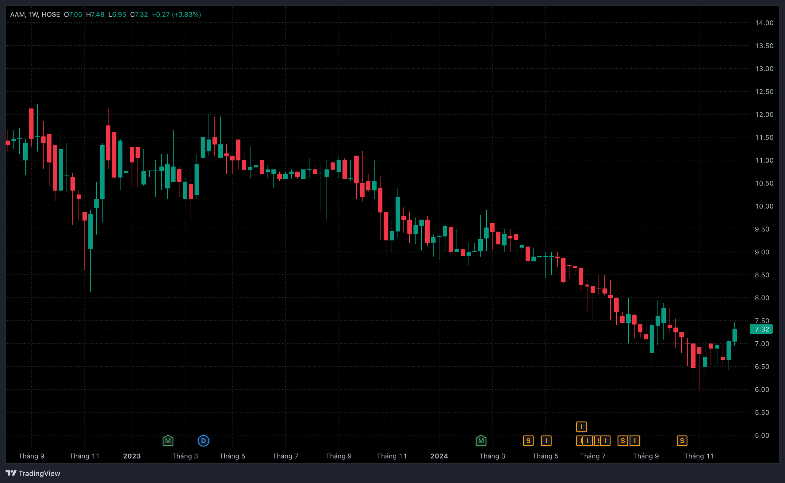Click the 10.00 price axis label

[764, 206]
